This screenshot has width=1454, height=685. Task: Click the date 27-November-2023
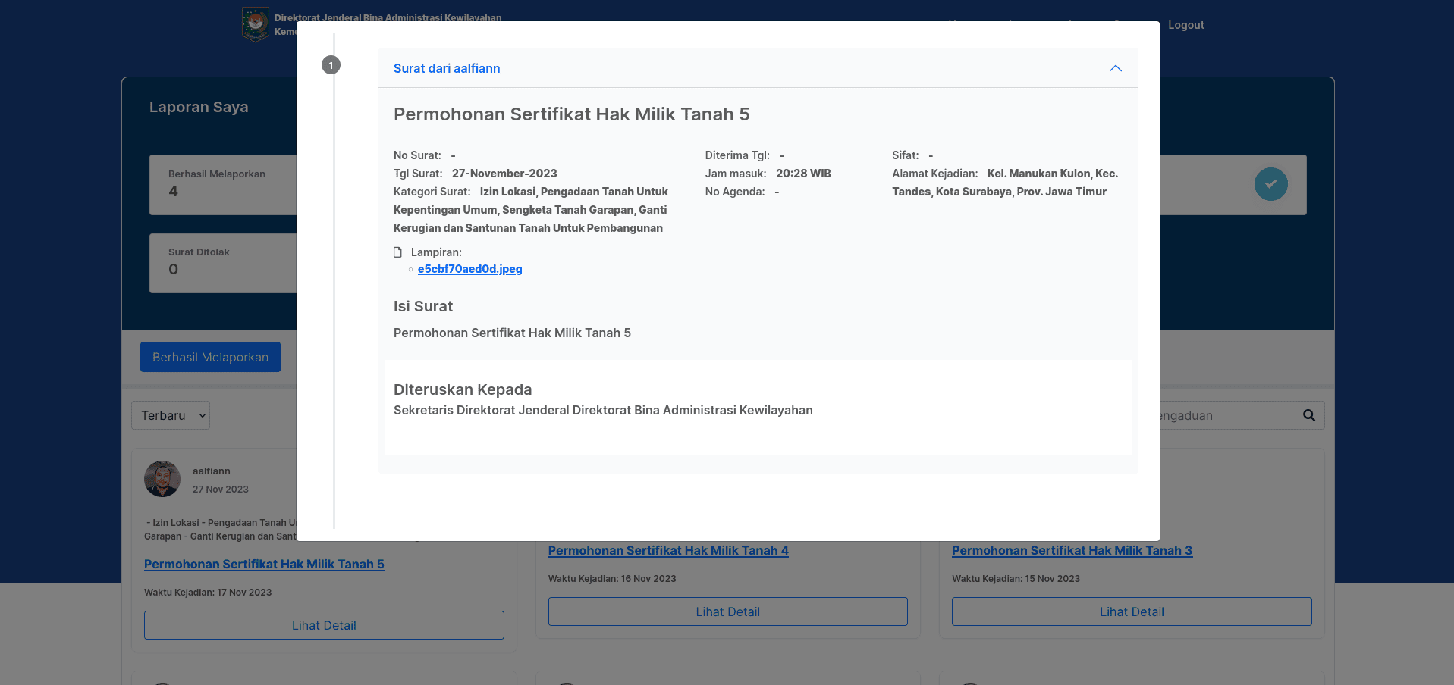pos(504,174)
